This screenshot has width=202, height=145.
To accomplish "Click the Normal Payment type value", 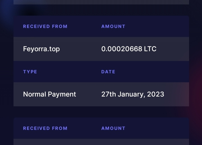I will click(x=50, y=94).
